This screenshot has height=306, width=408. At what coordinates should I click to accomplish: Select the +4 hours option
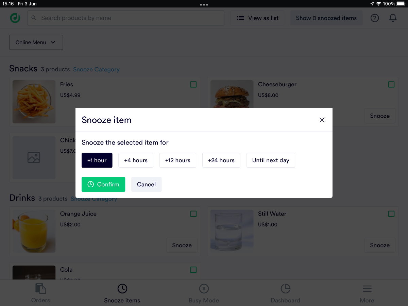pyautogui.click(x=136, y=160)
